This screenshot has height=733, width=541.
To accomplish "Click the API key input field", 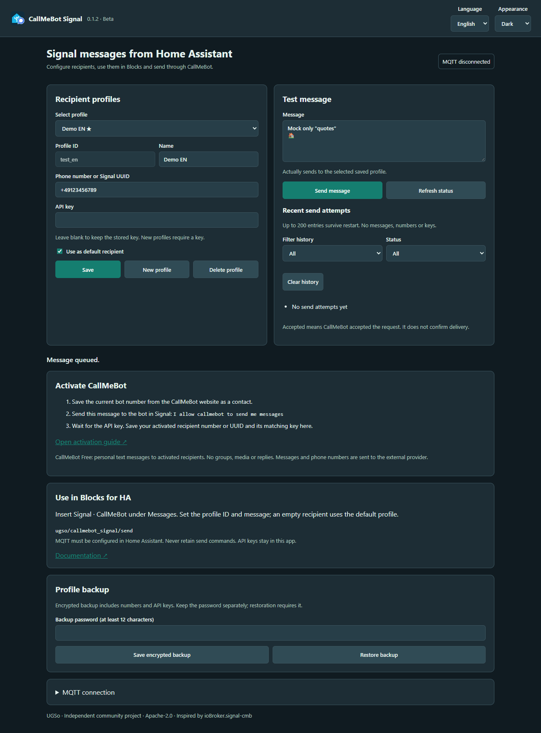I will click(x=156, y=220).
